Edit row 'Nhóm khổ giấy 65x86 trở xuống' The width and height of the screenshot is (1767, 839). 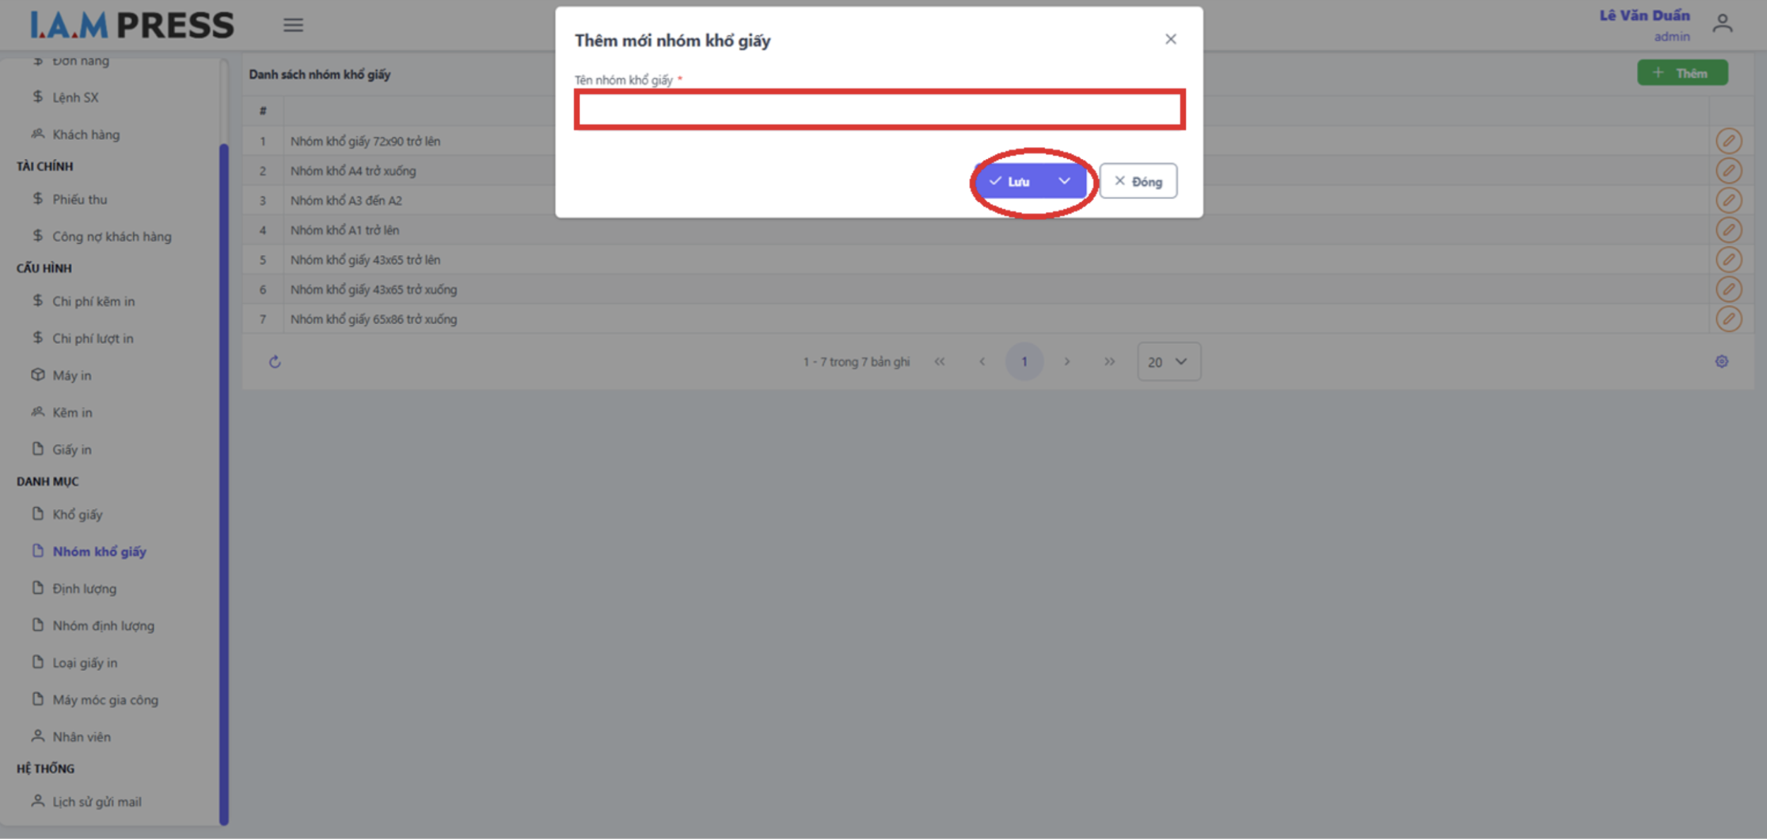point(1728,319)
